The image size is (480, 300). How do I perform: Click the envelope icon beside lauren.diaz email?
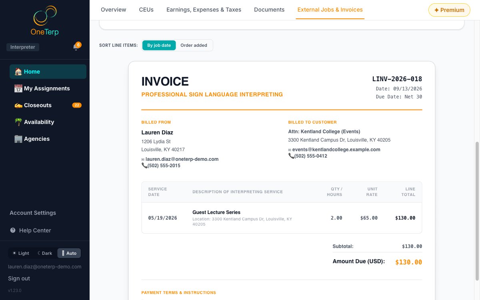143,159
